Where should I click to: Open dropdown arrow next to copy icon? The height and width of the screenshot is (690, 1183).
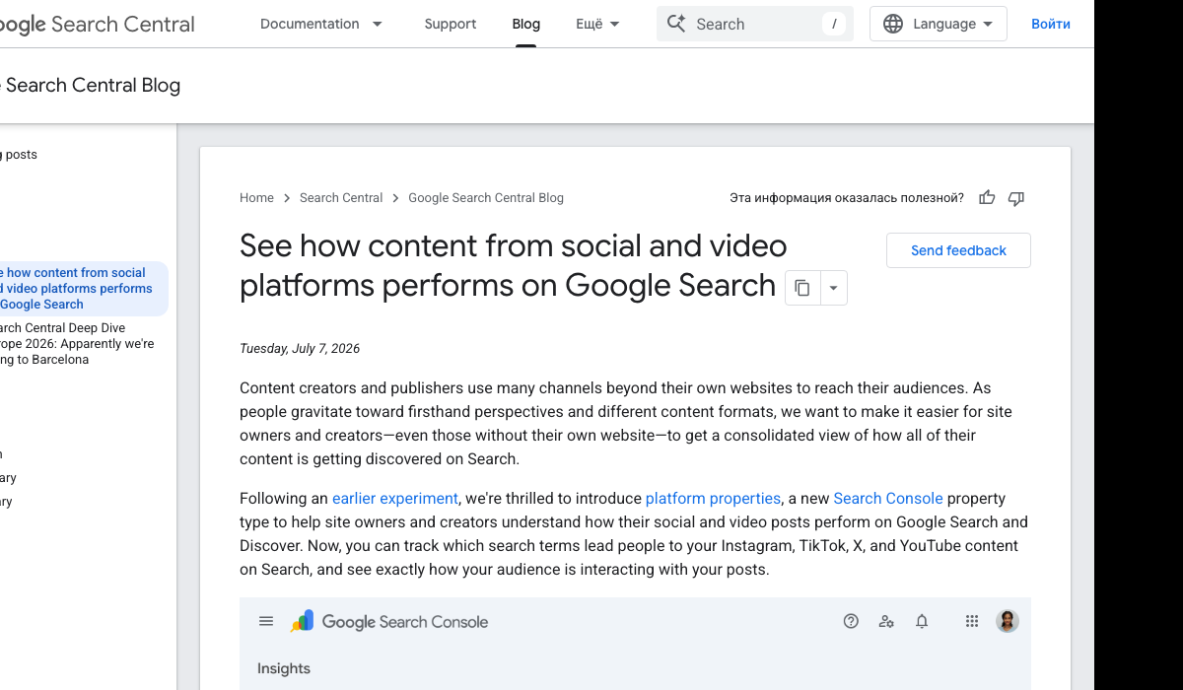click(834, 288)
